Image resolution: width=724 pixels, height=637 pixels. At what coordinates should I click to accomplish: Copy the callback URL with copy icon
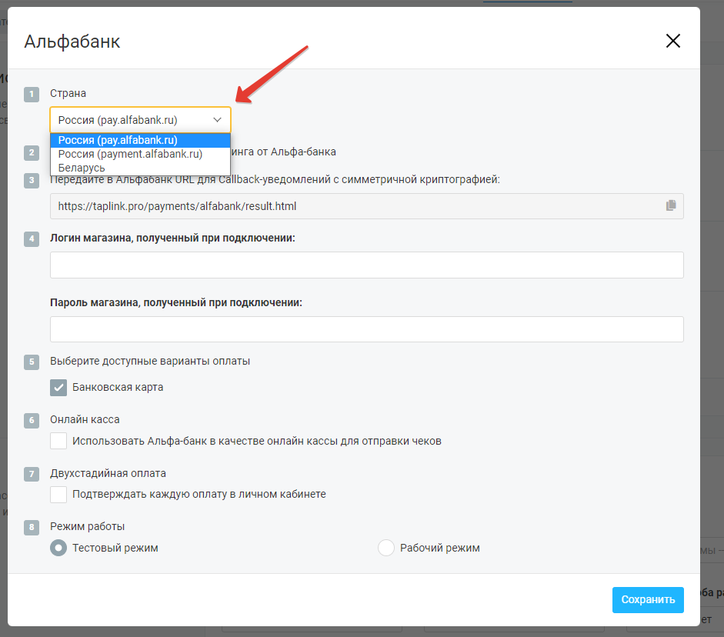pos(671,205)
